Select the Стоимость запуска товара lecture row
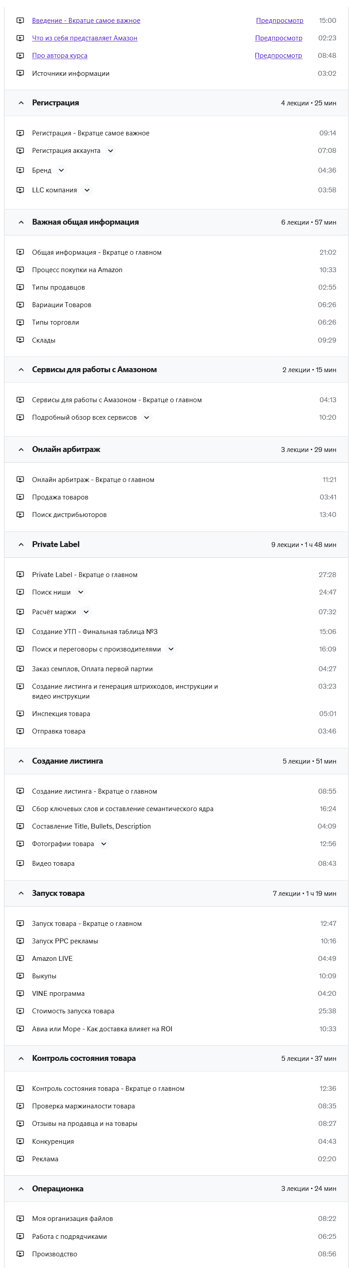 pyautogui.click(x=73, y=1011)
